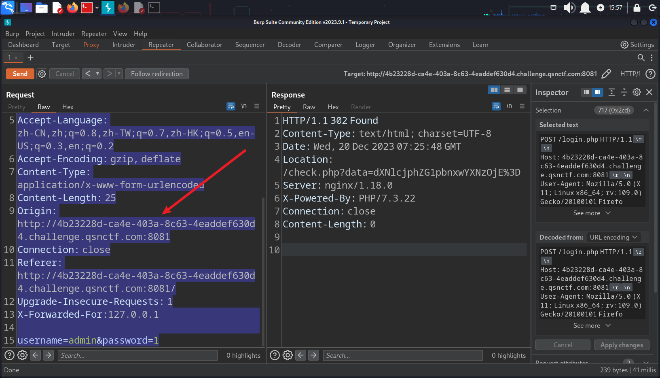Expand See more under Selected text
Viewport: 660px width, 378px height.
592,213
